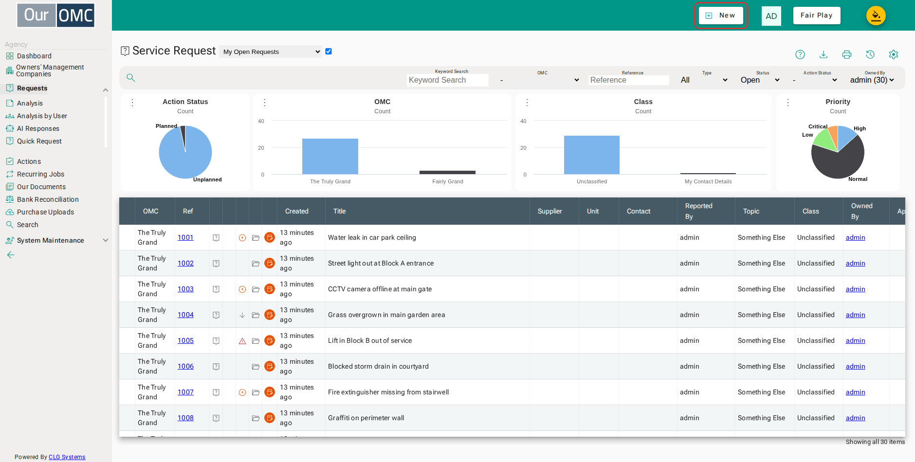Open the Priority chart options menu

pyautogui.click(x=788, y=103)
